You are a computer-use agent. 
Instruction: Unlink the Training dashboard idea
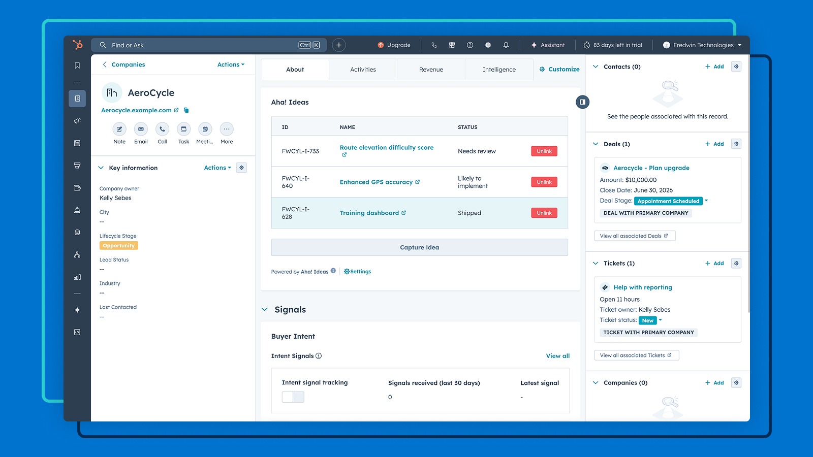[x=544, y=213]
